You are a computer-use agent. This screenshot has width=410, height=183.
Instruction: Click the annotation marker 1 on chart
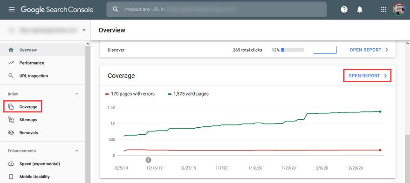coord(149,160)
